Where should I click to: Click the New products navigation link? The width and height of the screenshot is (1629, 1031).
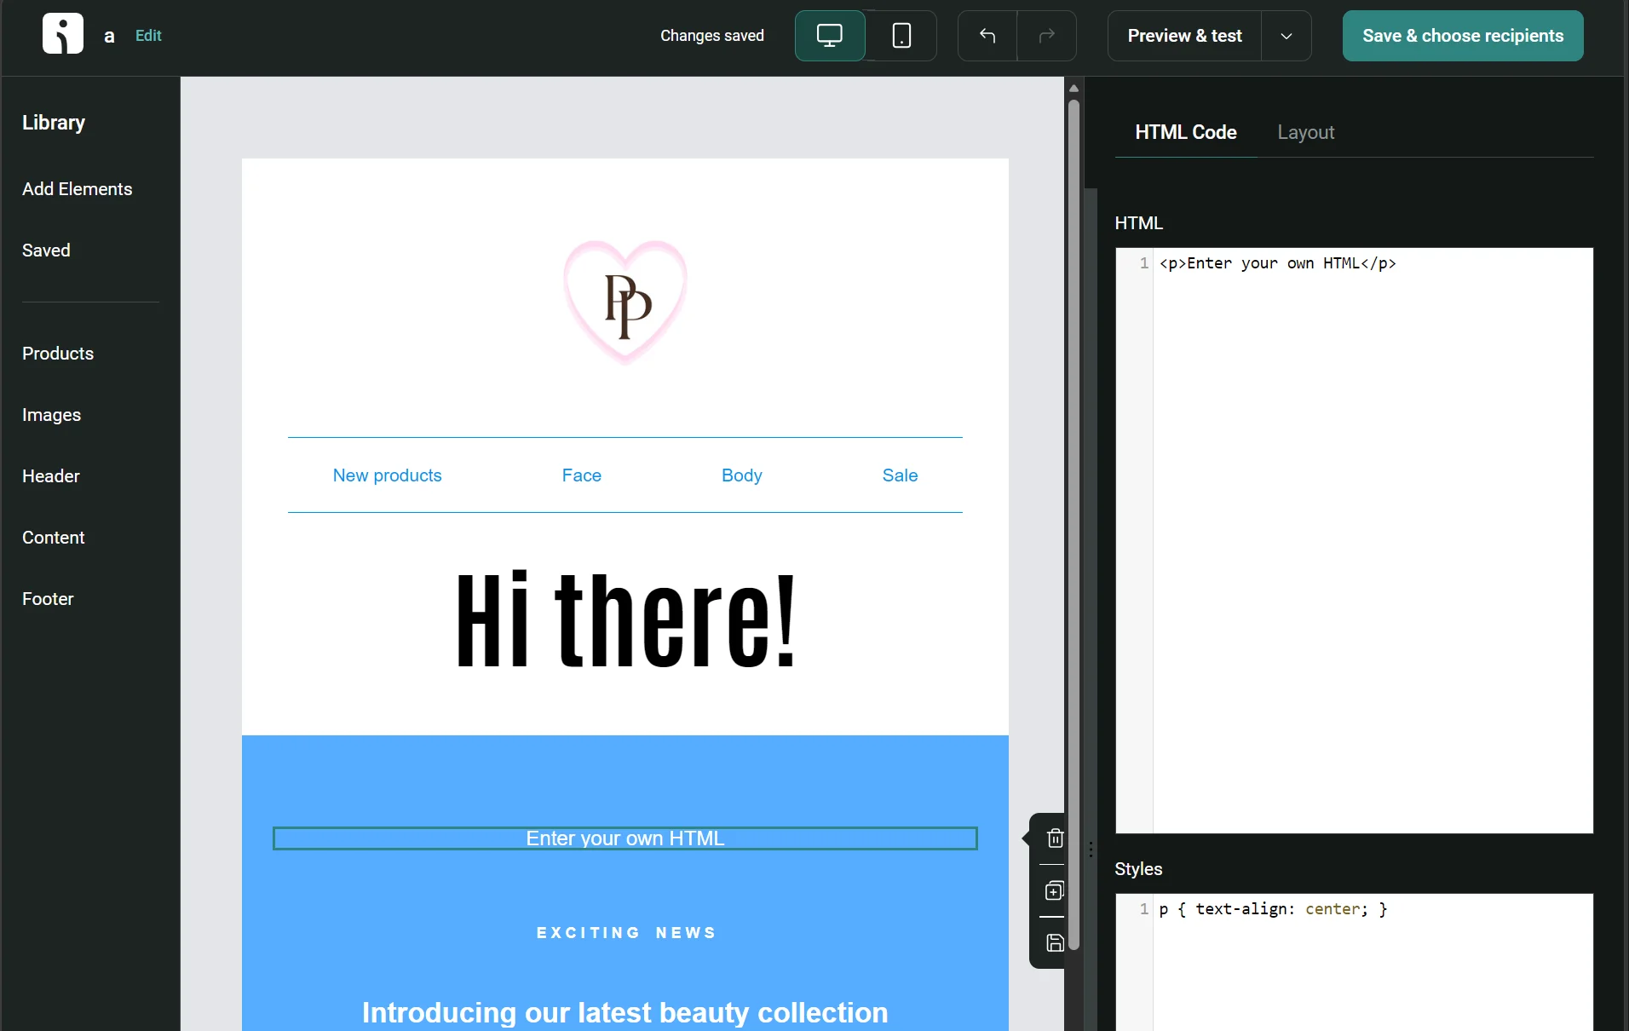pos(388,475)
